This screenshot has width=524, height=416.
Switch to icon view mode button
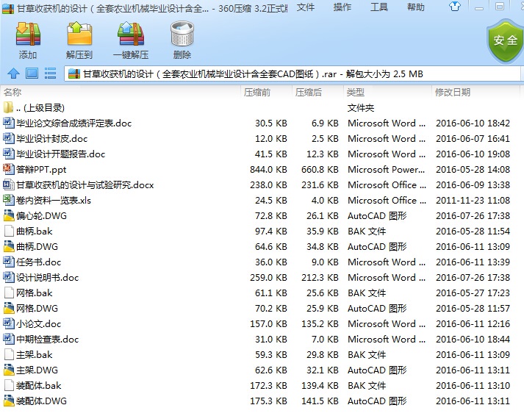[x=32, y=73]
